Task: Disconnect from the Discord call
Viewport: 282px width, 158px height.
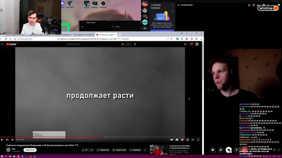Action: [x=244, y=150]
